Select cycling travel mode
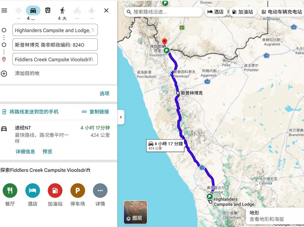The height and width of the screenshot is (227, 304). tap(77, 11)
